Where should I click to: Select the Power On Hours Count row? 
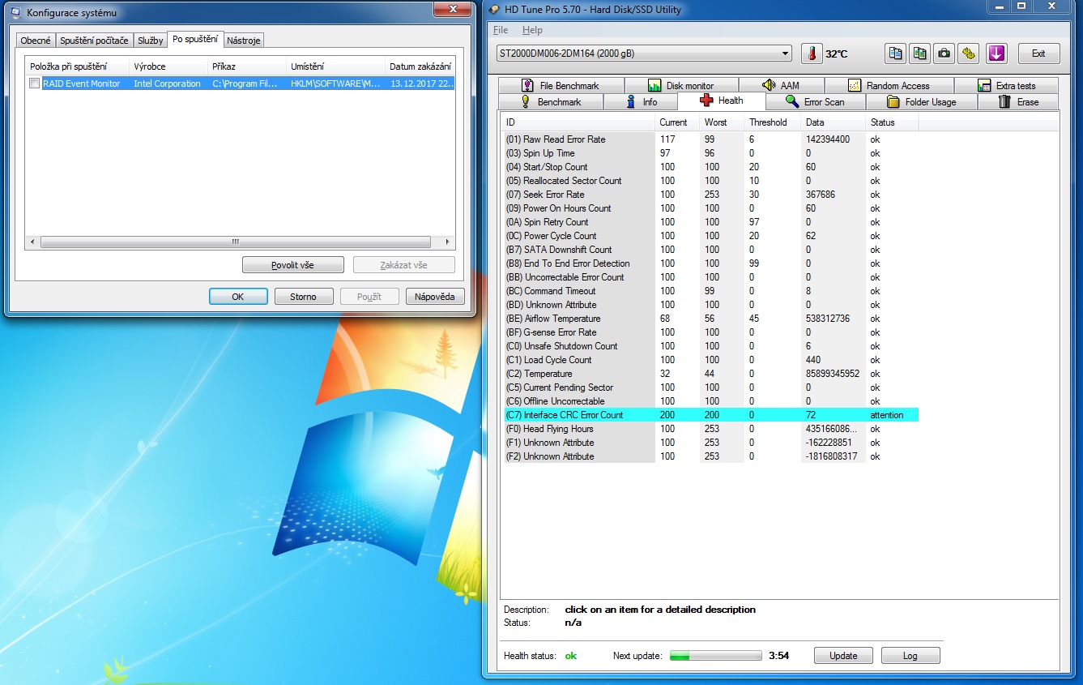click(x=710, y=208)
